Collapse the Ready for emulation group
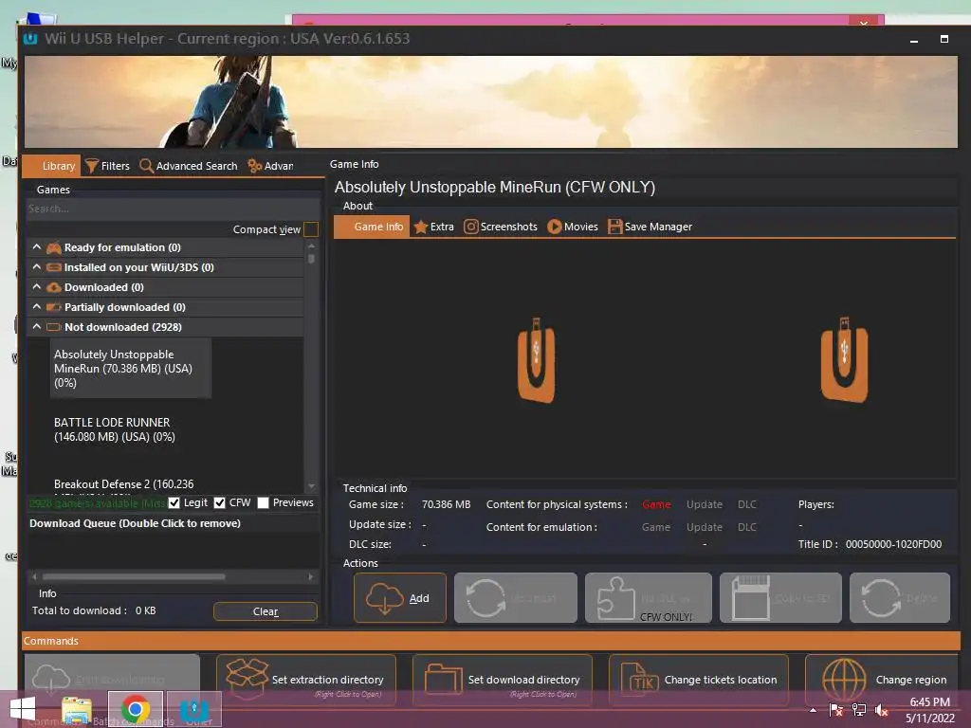The height and width of the screenshot is (728, 971). [x=37, y=247]
